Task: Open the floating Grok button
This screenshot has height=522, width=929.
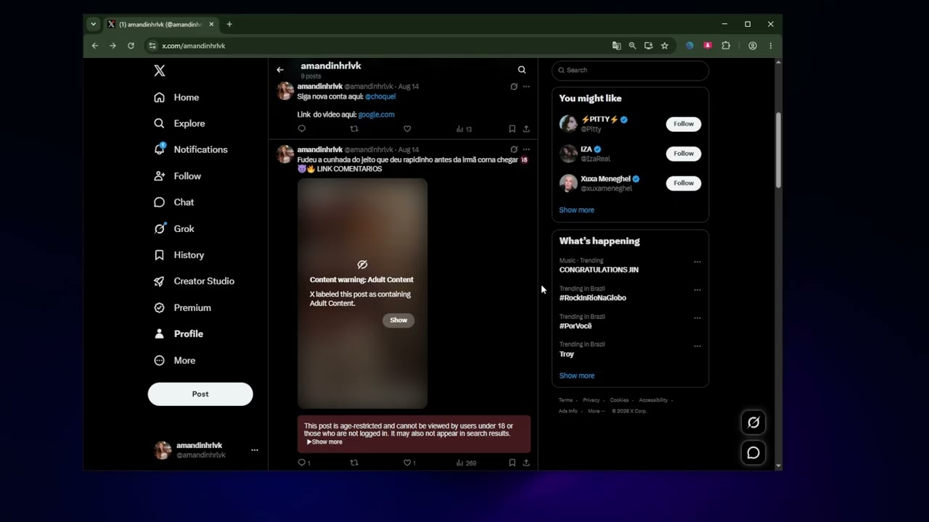Action: tap(753, 423)
